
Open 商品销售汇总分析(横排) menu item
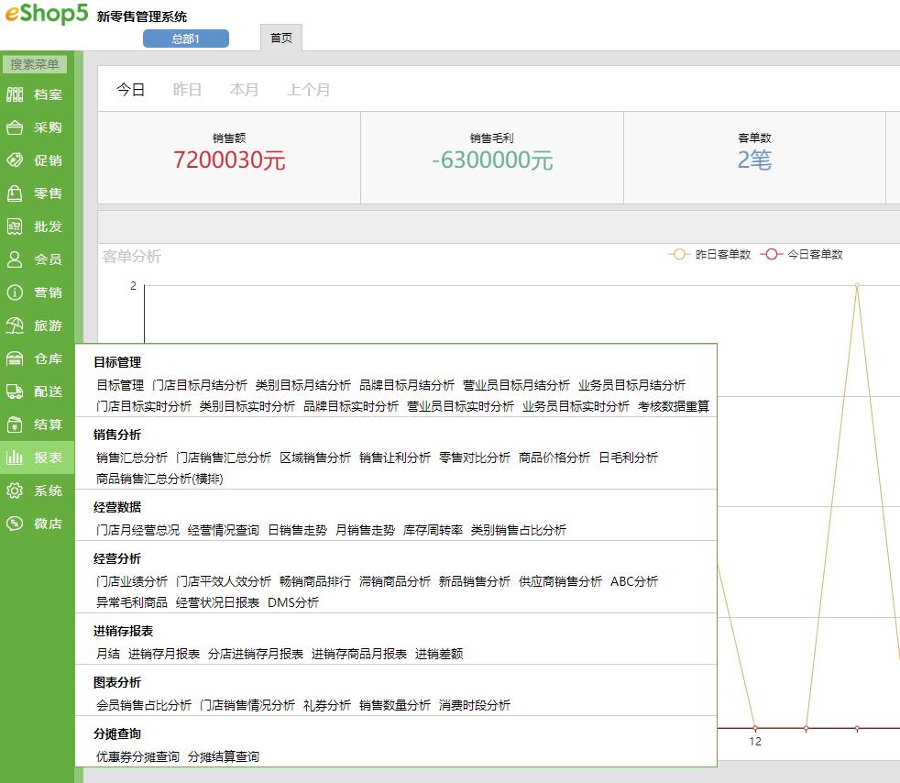coord(159,479)
